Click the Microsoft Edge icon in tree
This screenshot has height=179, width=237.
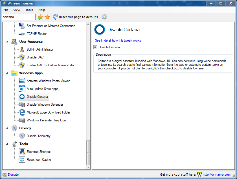tap(22, 112)
